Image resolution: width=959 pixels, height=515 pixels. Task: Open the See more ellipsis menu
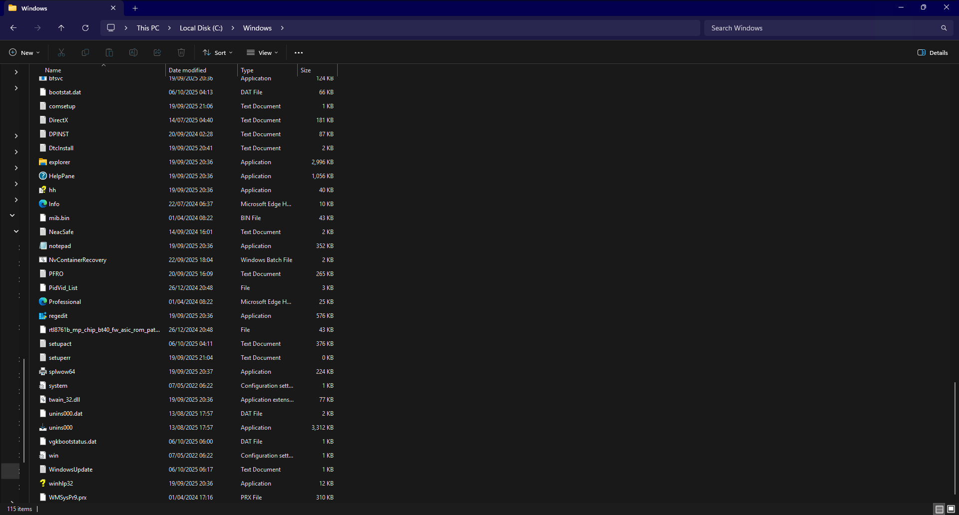click(299, 52)
